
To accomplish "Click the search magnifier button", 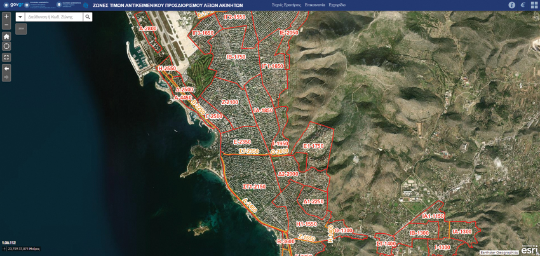I will point(88,17).
